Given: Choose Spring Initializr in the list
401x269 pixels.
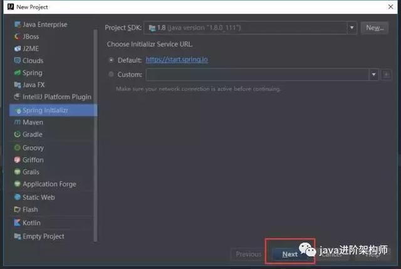Looking at the screenshot, I should (x=53, y=110).
